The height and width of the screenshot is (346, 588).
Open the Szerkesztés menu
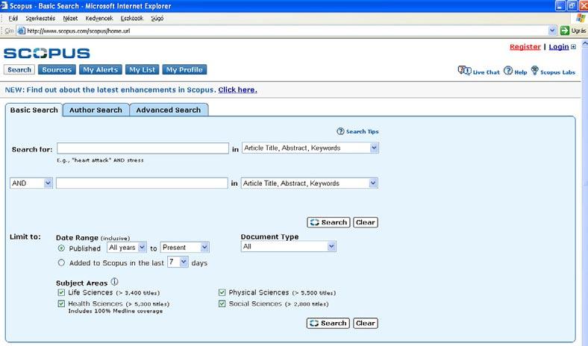point(40,18)
